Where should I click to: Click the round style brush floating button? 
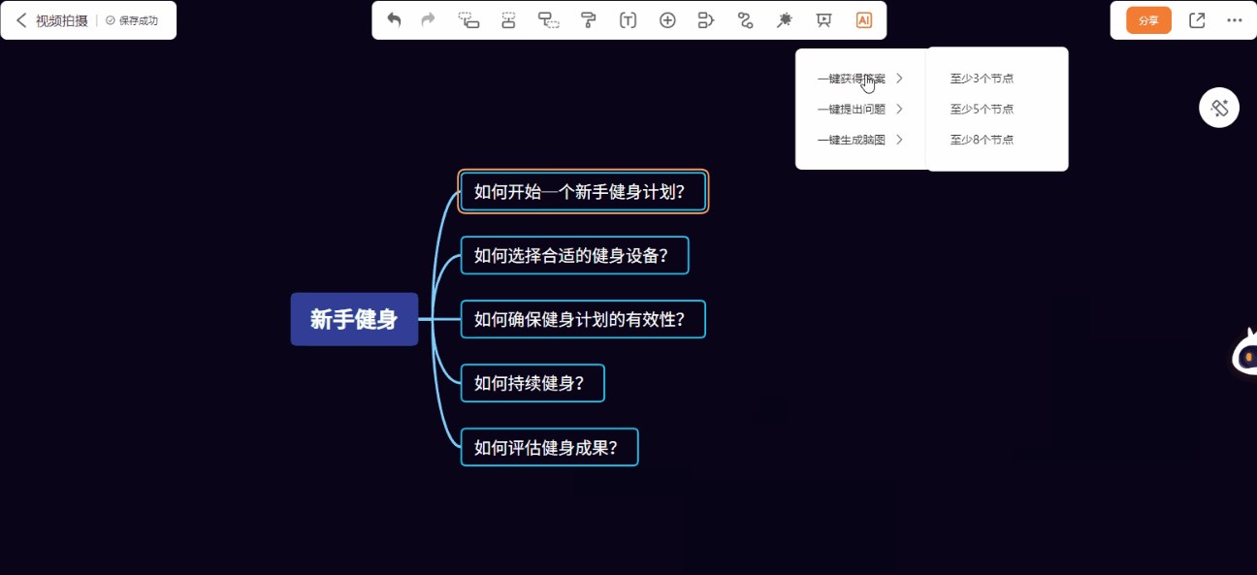point(1219,108)
